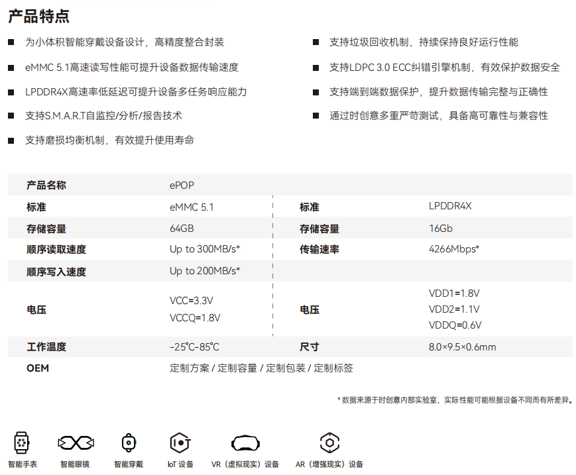Select the VR headset icon

tap(245, 442)
